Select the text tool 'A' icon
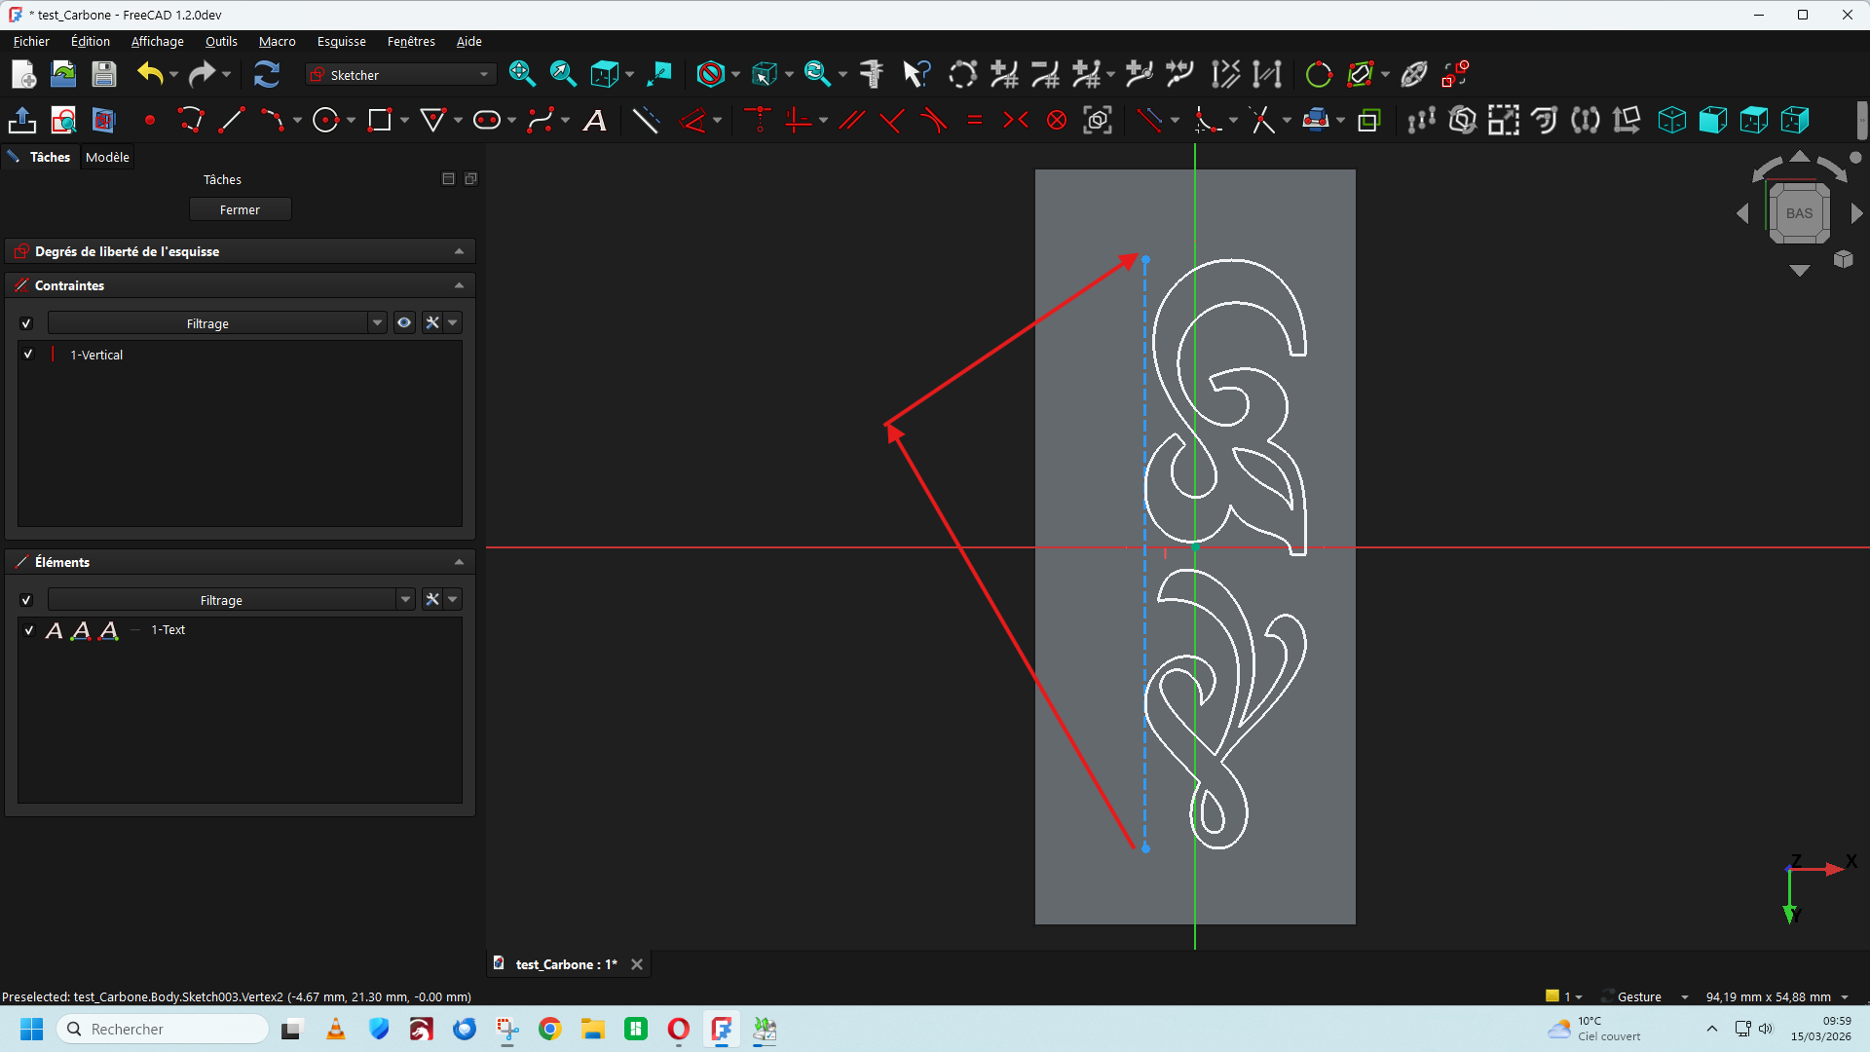 click(594, 120)
